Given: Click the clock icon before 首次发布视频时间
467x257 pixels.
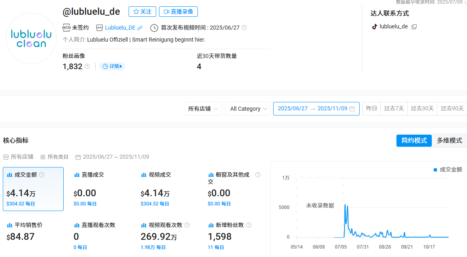Looking at the screenshot, I should pyautogui.click(x=153, y=28).
